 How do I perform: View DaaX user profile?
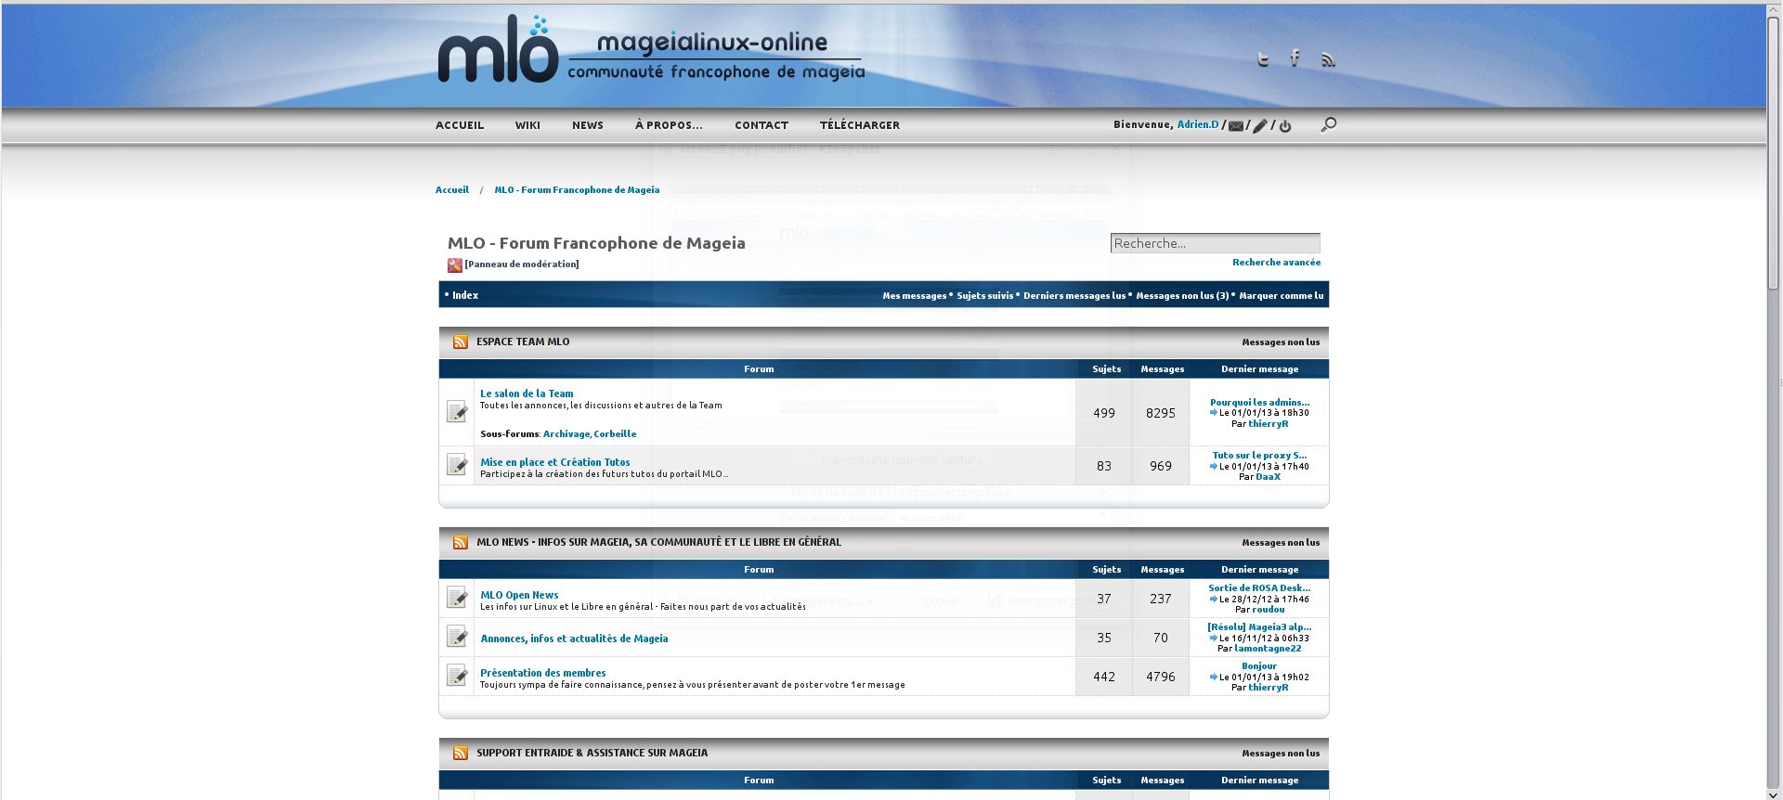coord(1269,477)
